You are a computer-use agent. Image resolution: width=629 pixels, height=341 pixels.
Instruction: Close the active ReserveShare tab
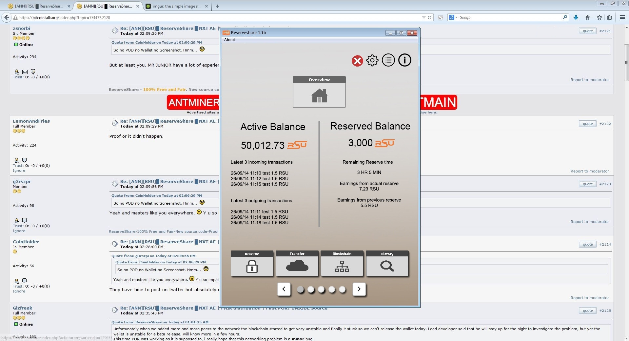tap(138, 6)
